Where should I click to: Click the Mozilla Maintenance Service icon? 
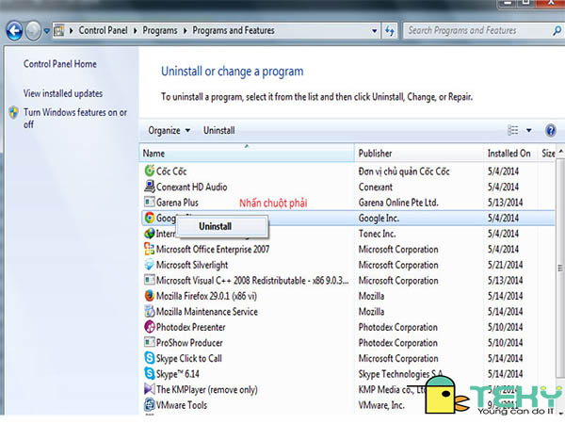click(149, 311)
